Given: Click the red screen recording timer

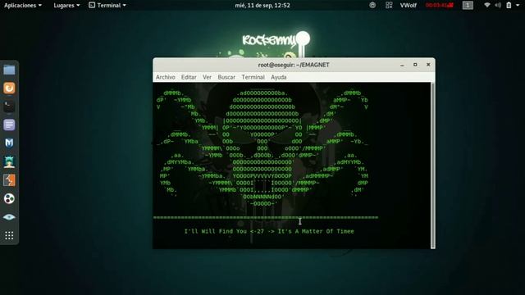Looking at the screenshot, I should tap(440, 5).
